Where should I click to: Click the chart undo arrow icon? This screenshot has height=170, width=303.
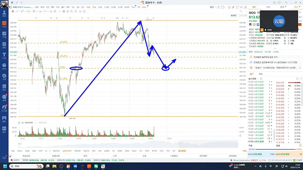(241, 11)
